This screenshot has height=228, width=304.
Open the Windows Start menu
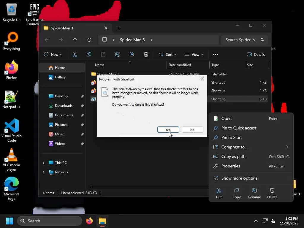coord(9,221)
